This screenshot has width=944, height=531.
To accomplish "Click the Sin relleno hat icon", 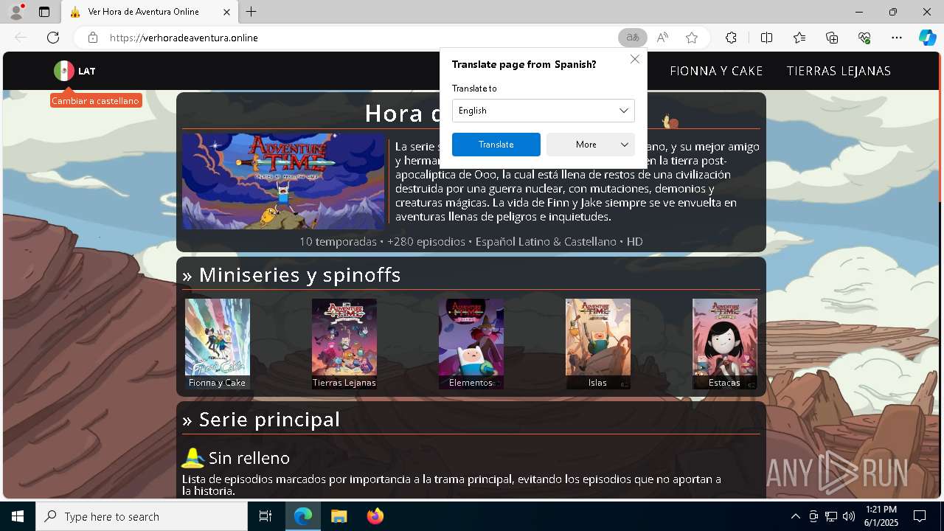I will [193, 458].
